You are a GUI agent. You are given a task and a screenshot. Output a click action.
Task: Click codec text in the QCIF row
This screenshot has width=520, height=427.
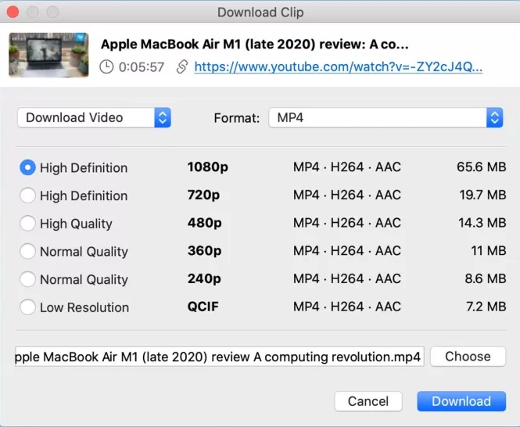coord(347,307)
